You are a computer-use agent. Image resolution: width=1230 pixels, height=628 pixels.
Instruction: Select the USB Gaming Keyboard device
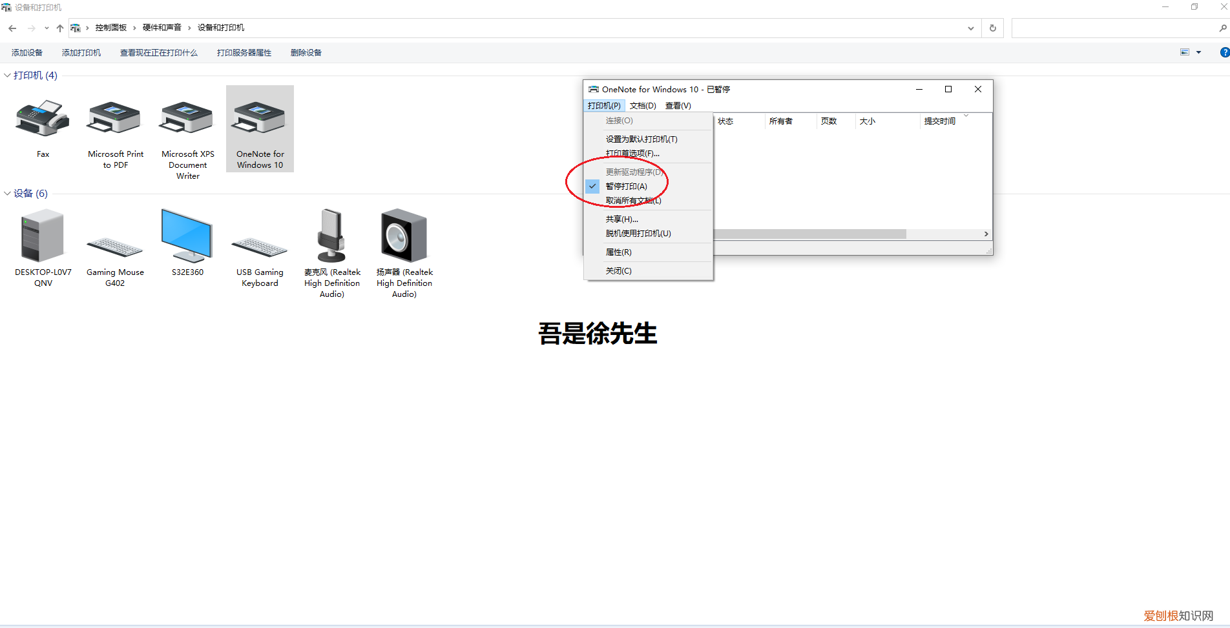260,245
